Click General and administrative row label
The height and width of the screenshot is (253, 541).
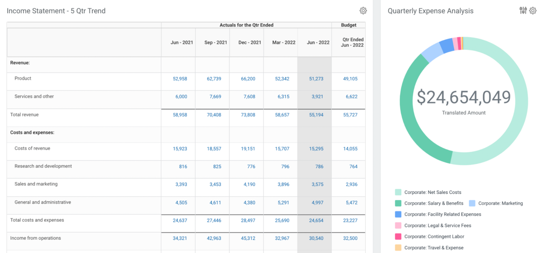pyautogui.click(x=43, y=202)
